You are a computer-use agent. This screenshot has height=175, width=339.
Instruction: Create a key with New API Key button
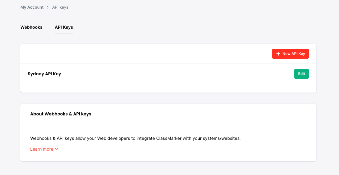tap(290, 54)
